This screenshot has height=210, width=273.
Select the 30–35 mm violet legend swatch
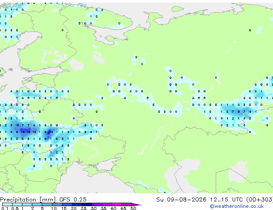pos(97,204)
